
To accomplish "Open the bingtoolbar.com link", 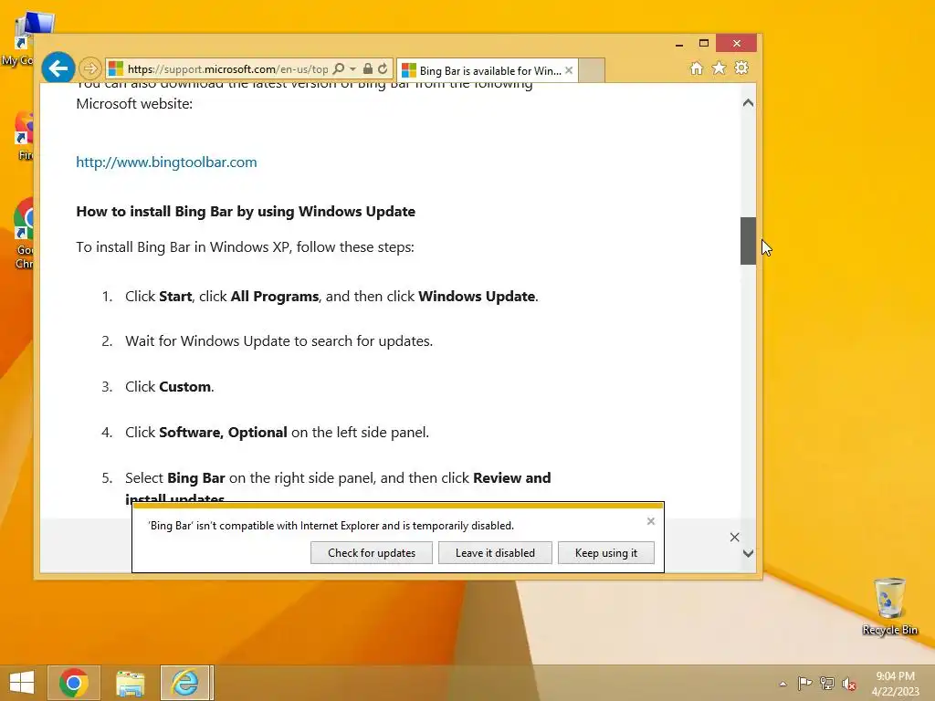I will (x=166, y=162).
